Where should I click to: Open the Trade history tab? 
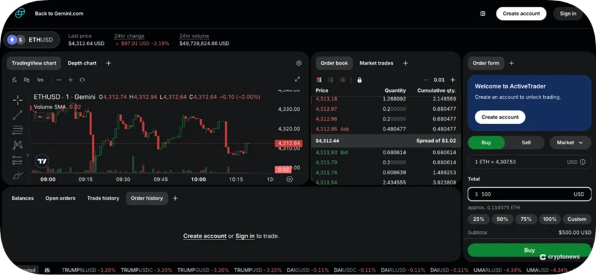point(103,198)
